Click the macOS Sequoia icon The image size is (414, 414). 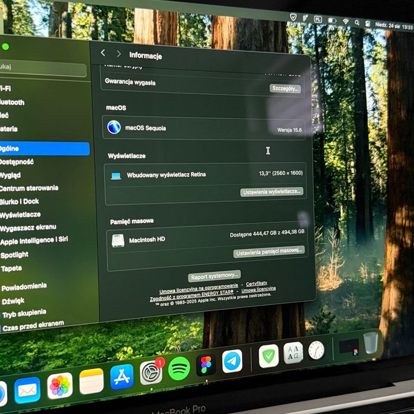(114, 127)
